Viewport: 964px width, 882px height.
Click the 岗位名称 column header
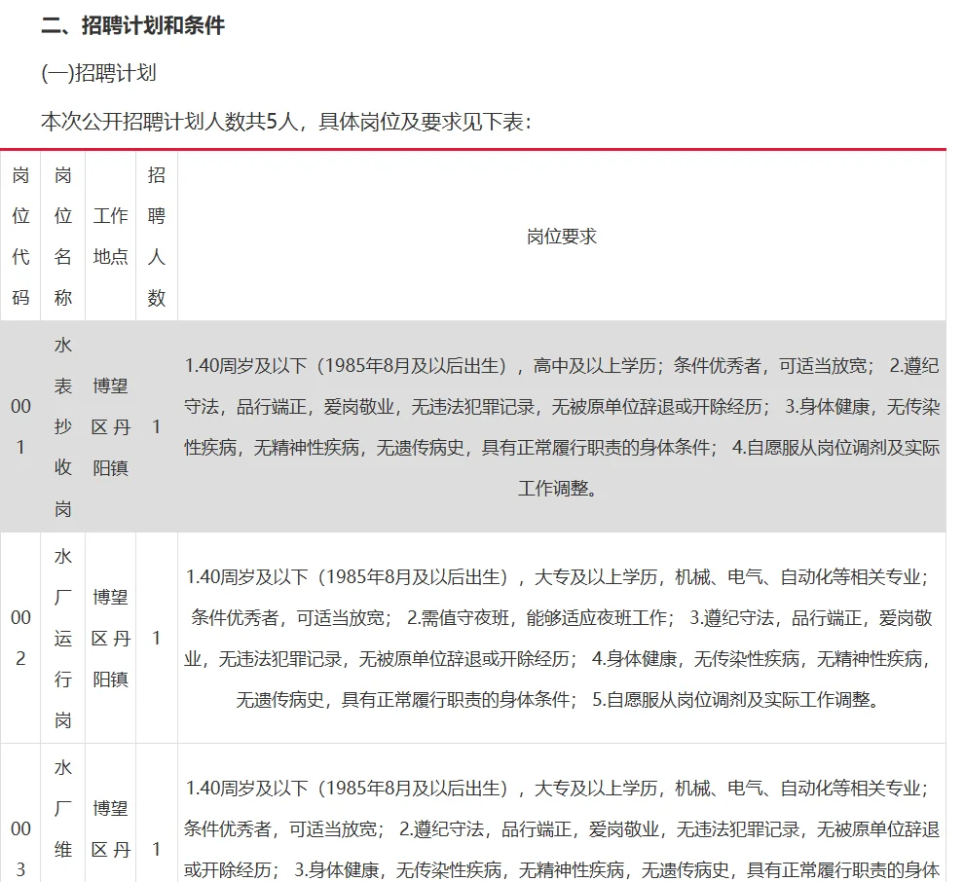62,236
